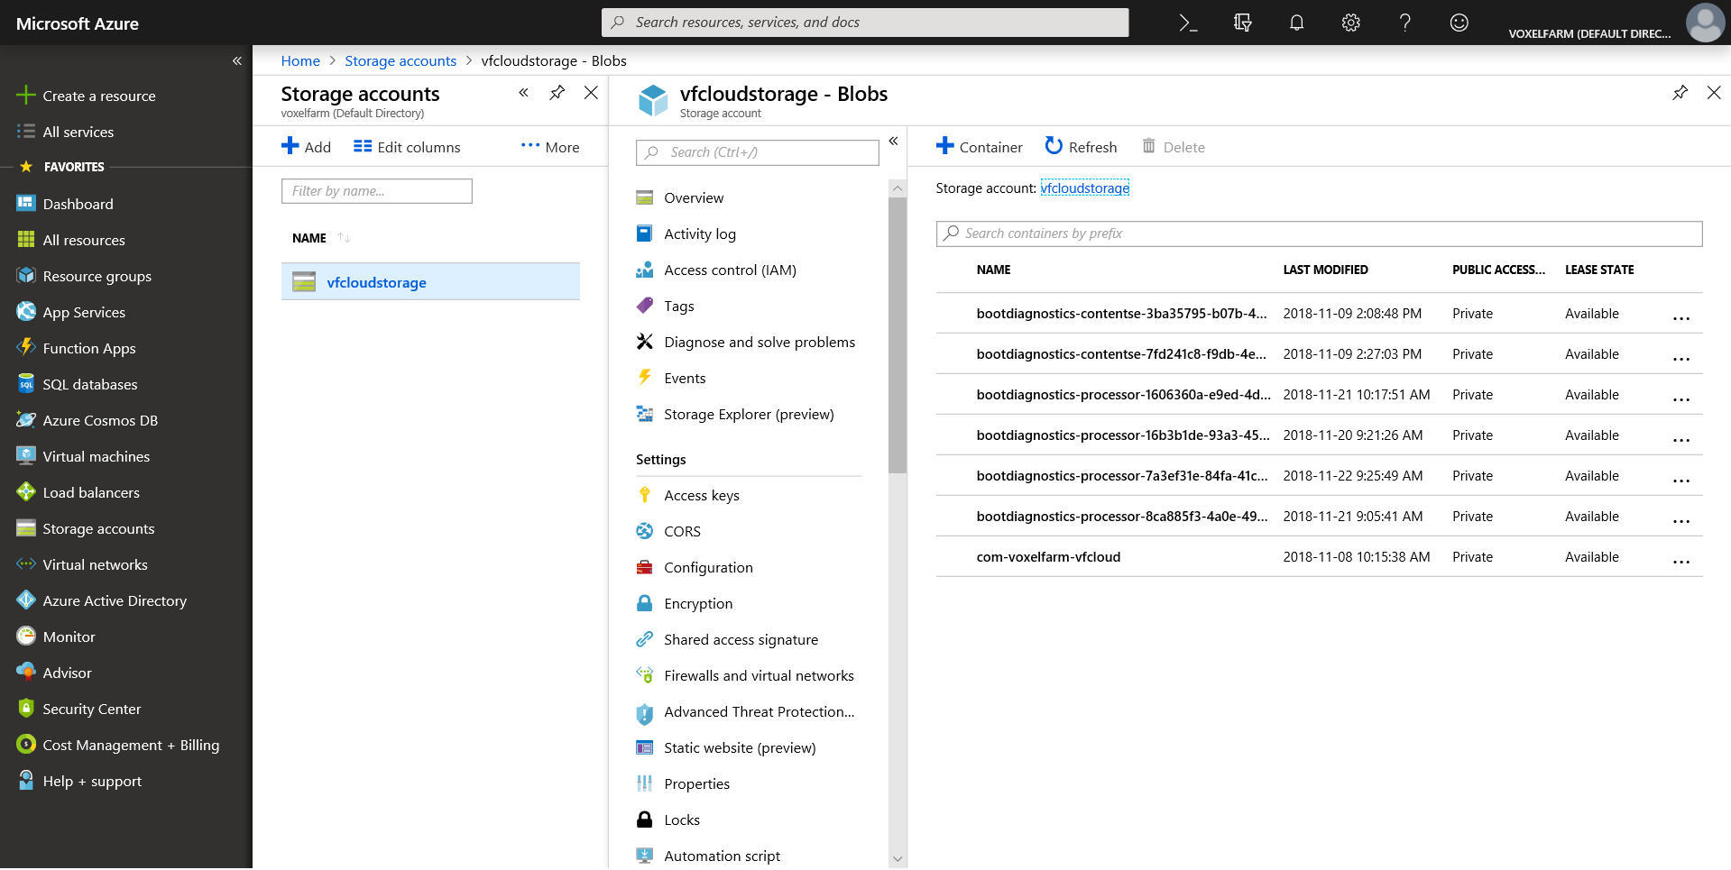Viewport: 1731px width, 870px height.
Task: Open Virtual machines
Action: coord(97,456)
